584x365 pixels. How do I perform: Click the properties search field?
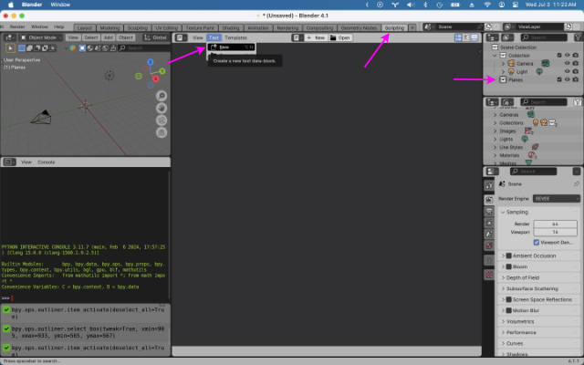point(533,172)
